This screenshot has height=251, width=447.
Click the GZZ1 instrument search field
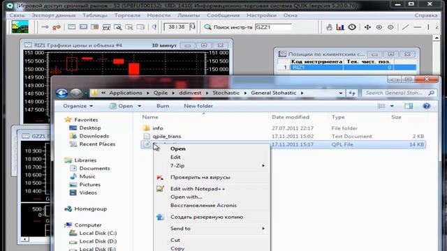click(273, 27)
